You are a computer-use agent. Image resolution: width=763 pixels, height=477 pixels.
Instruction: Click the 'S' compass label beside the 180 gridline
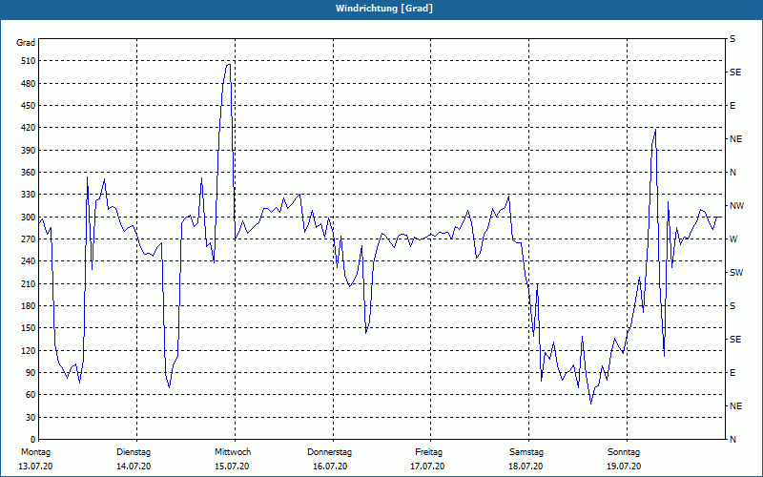coord(732,306)
